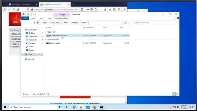Open a new Firefox tab
Screen dimensions: 197x111
click(73, 4)
